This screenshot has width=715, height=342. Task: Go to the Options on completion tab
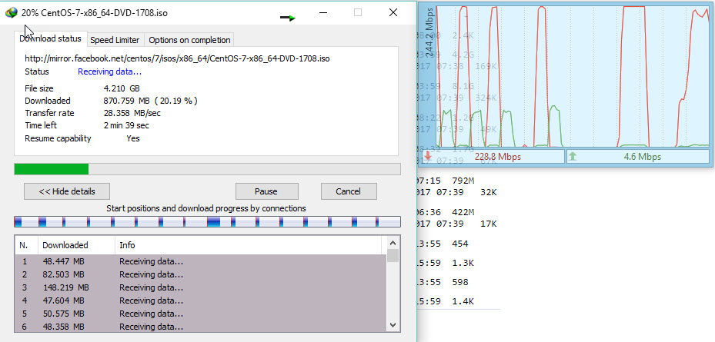coord(189,40)
